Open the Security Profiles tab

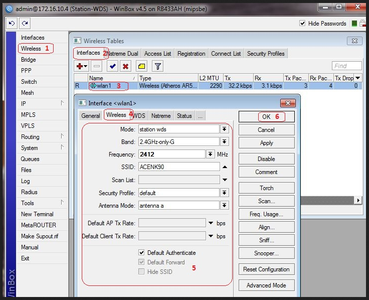tap(266, 54)
